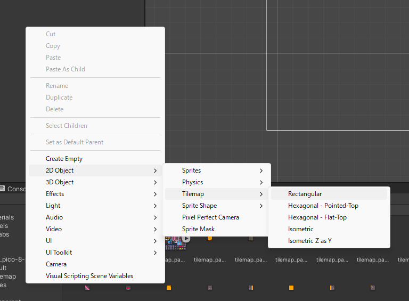Choose Camera from the create menu
The height and width of the screenshot is (301, 409).
tap(95, 264)
